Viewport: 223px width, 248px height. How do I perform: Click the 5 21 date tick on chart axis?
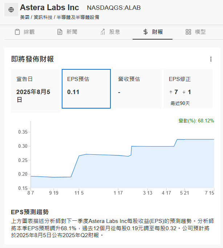pyautogui.click(x=185, y=193)
